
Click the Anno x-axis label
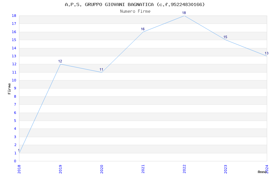pos(262,172)
